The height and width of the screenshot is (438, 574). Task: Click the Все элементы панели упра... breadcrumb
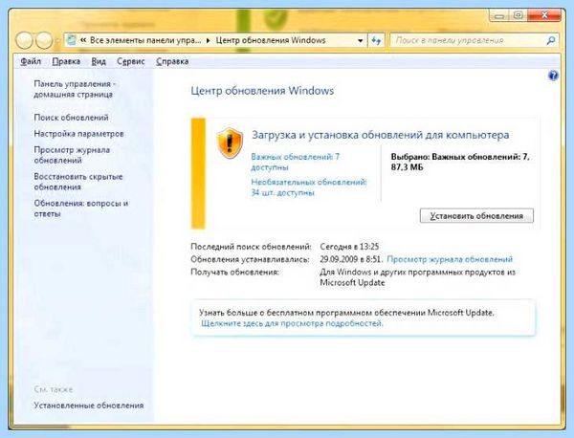(x=145, y=40)
